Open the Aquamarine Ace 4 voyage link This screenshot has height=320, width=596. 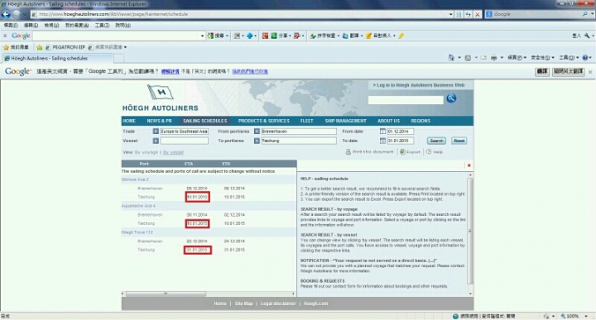coord(138,206)
